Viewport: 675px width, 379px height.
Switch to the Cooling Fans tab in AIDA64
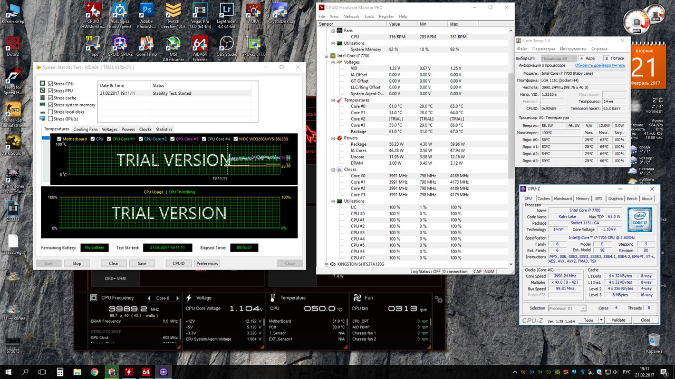pos(85,129)
